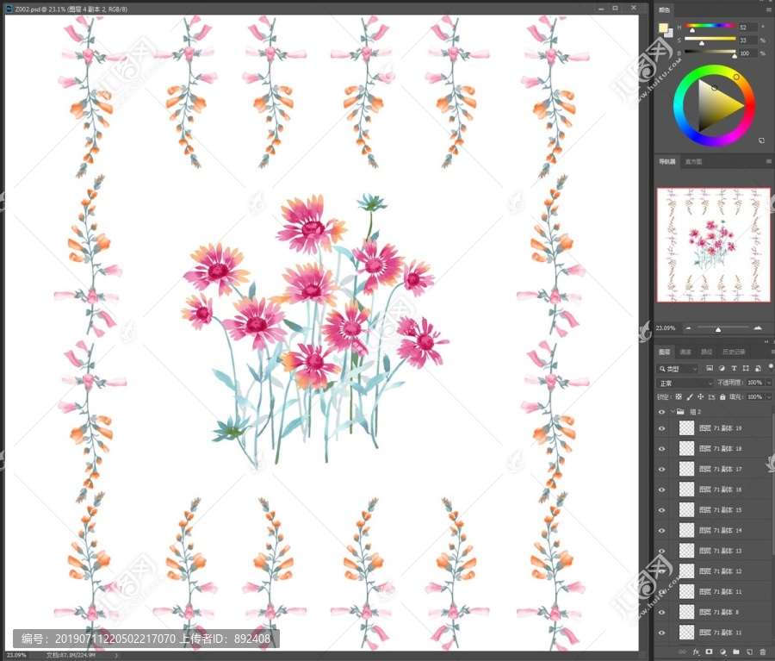Hide the 组 2 group visibility eye
The image size is (775, 661).
click(662, 412)
